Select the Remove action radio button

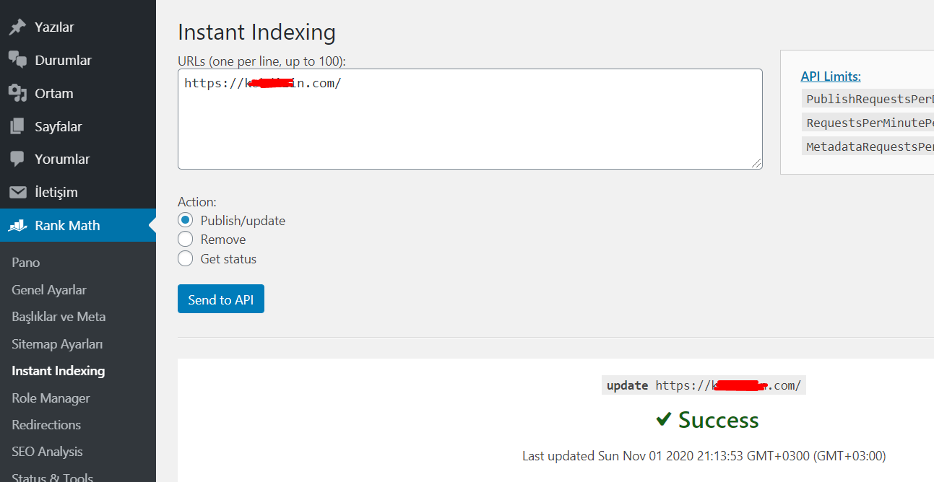tap(186, 240)
